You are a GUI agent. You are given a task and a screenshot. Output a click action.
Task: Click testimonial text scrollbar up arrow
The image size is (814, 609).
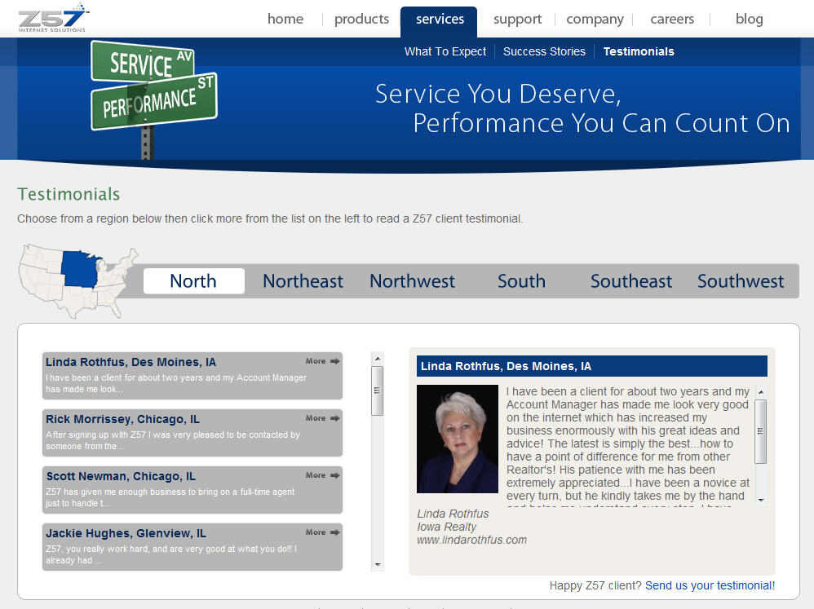(x=760, y=392)
